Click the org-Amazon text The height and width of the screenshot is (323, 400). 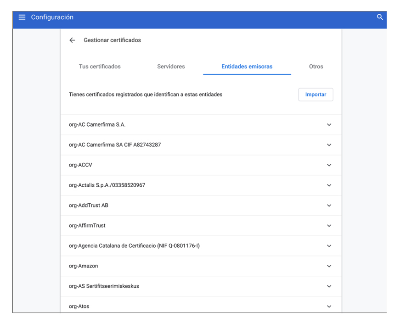click(x=83, y=266)
